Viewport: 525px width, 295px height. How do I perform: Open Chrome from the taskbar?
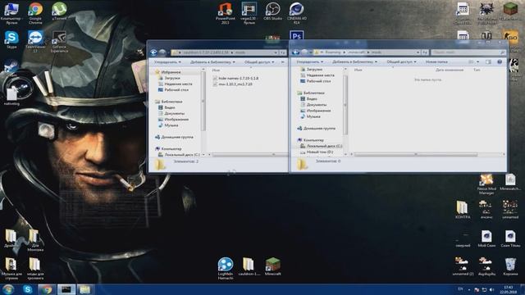47,289
